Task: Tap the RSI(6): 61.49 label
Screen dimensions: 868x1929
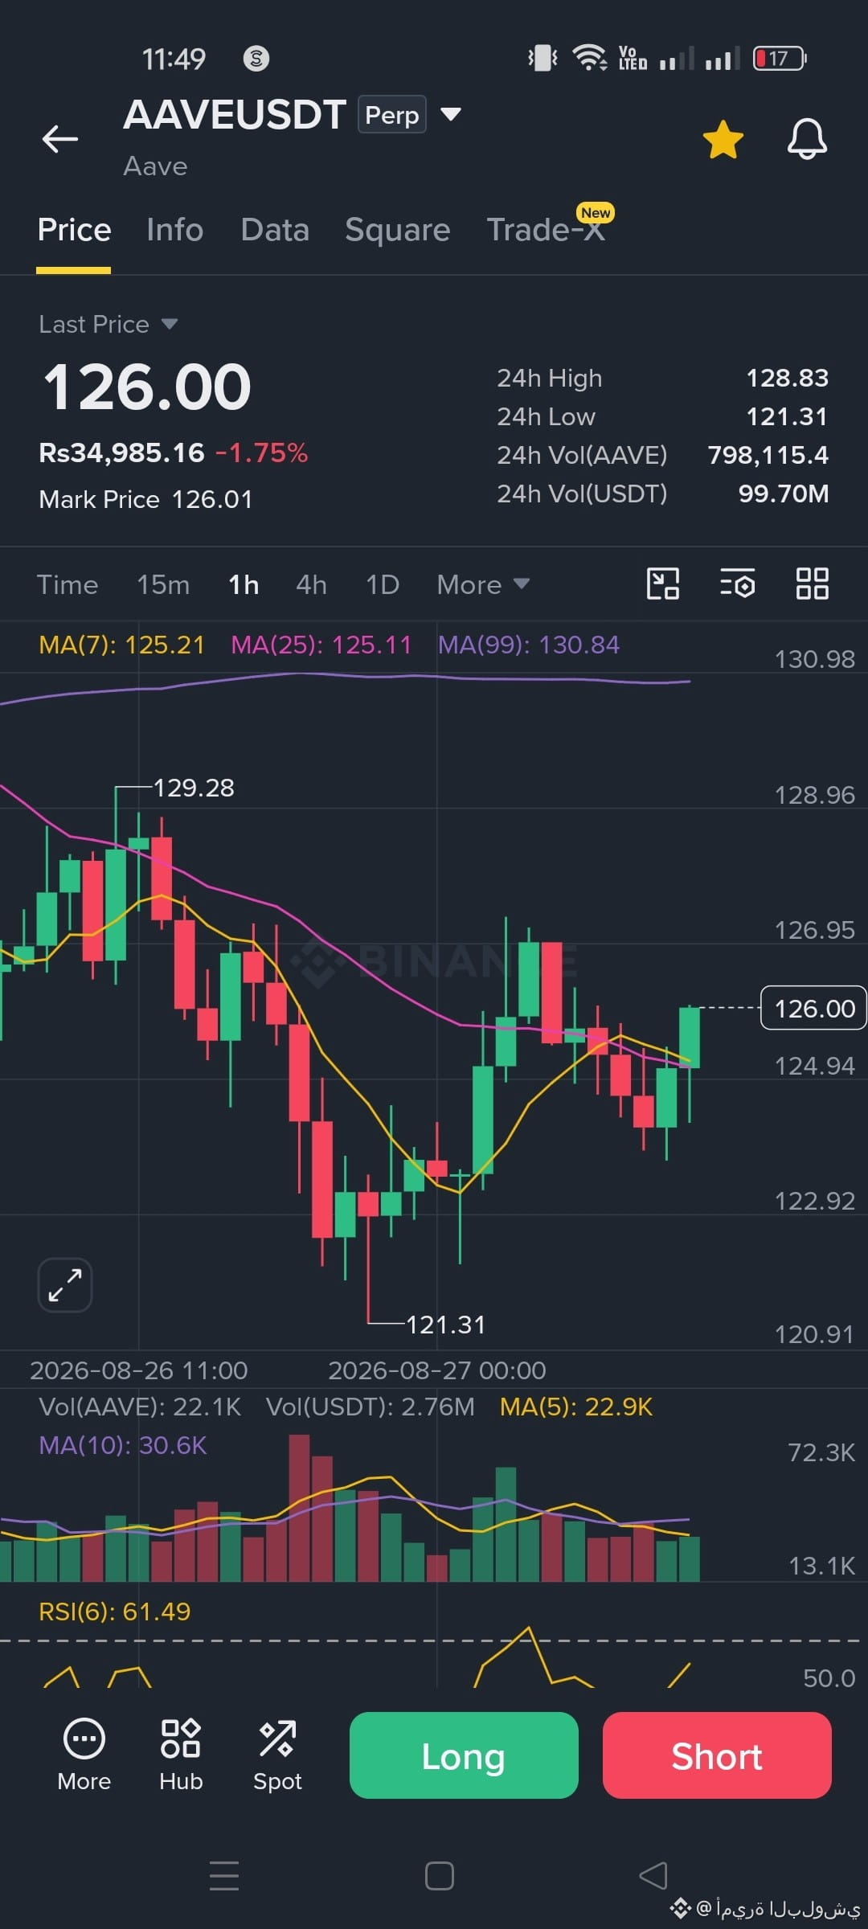Action: coord(115,1611)
